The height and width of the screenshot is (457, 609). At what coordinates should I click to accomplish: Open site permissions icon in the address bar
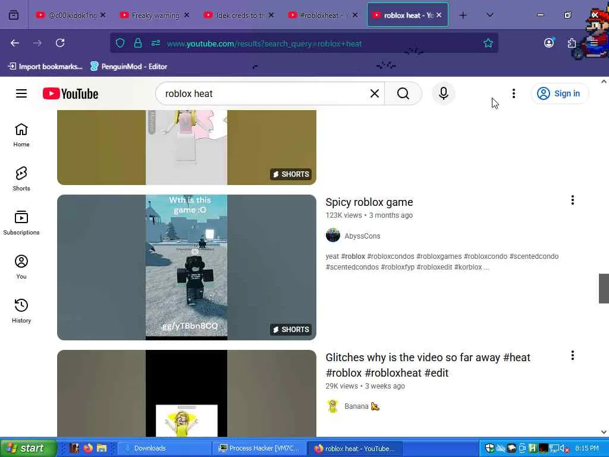pyautogui.click(x=156, y=43)
